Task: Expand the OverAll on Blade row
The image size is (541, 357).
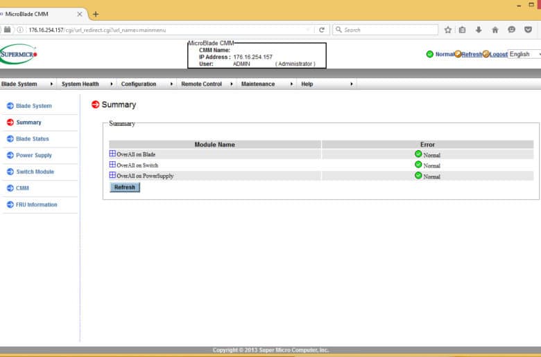Action: [112, 154]
